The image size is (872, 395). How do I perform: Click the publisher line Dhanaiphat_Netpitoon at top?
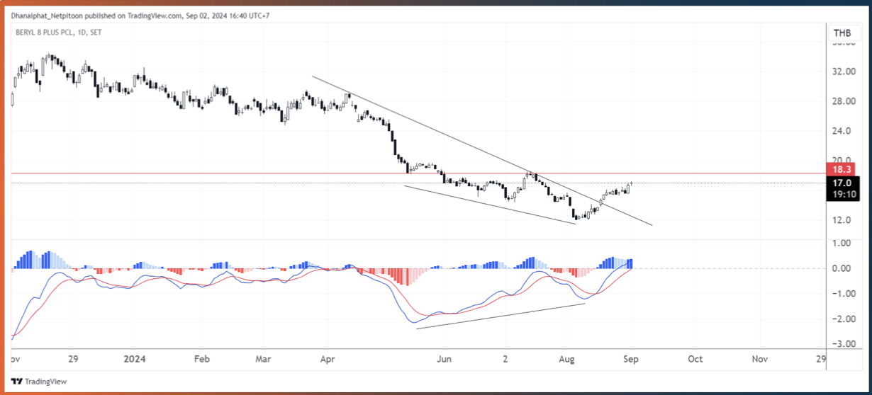pos(140,16)
